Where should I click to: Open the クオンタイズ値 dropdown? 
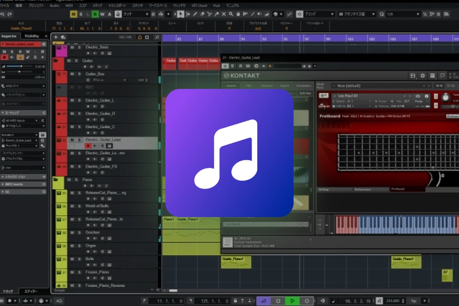point(357,14)
